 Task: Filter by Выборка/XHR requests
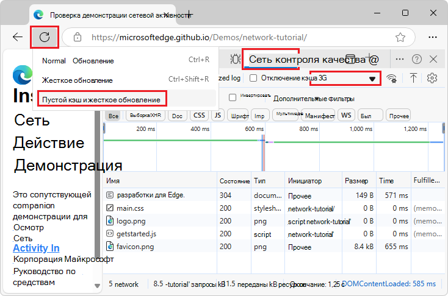(145, 116)
